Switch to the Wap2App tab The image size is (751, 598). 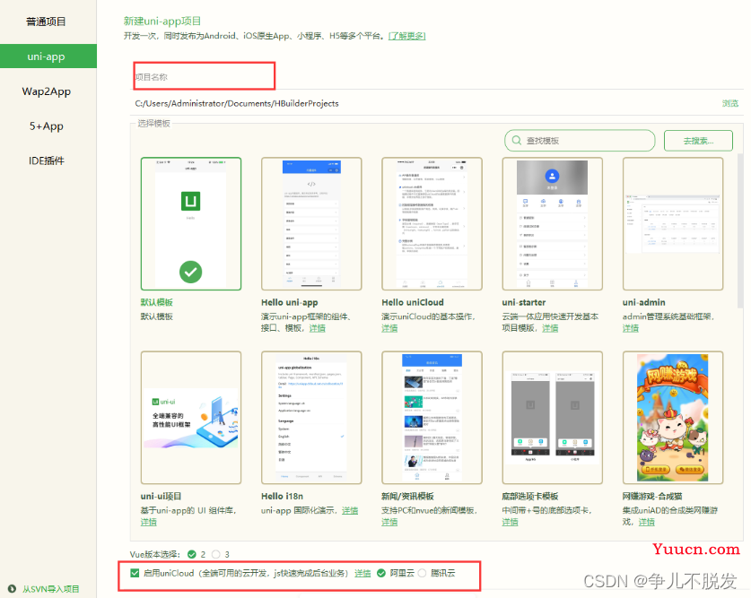coord(47,91)
